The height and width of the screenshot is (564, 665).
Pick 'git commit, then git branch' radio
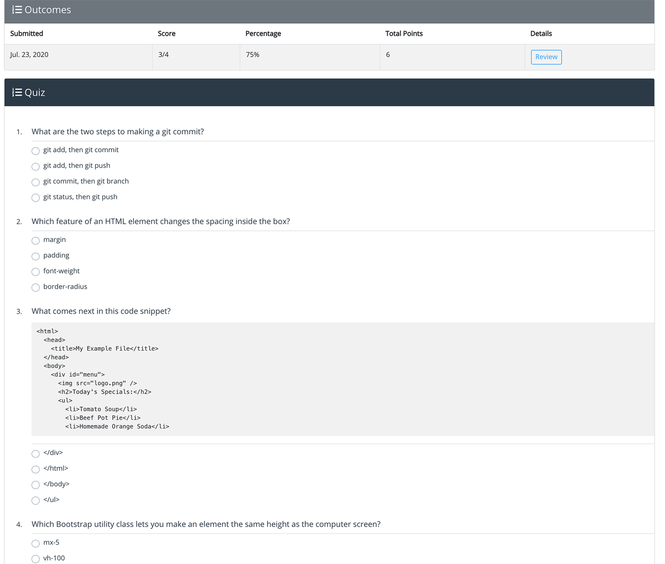(x=36, y=182)
